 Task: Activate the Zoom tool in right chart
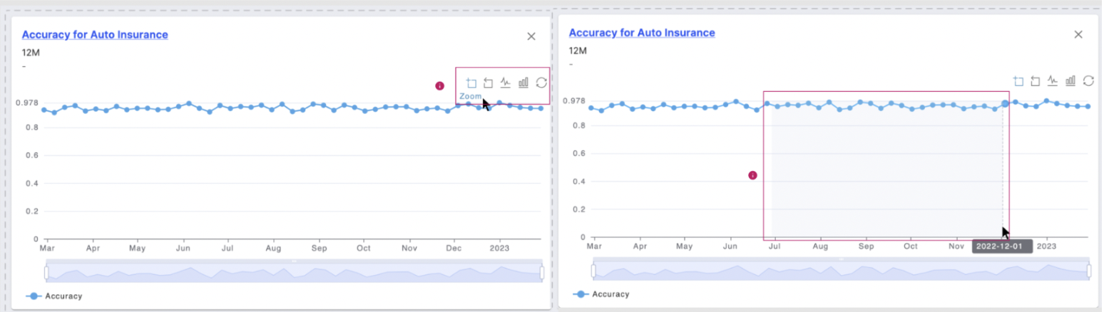click(x=1018, y=80)
